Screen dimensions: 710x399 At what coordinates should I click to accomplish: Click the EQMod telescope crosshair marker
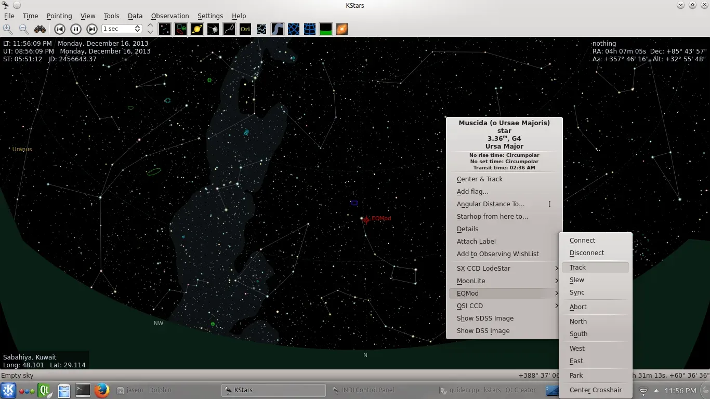click(366, 220)
